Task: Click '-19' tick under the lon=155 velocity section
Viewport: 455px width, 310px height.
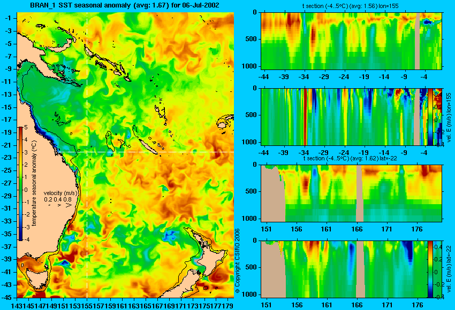Action: pyautogui.click(x=363, y=153)
